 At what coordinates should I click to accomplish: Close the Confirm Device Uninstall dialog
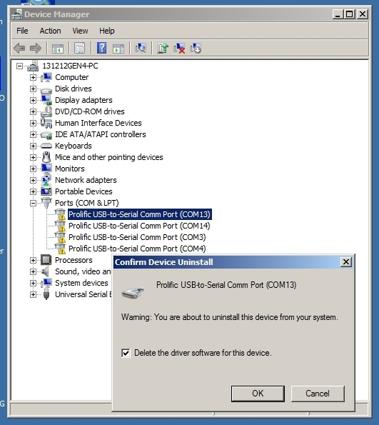coord(346,262)
